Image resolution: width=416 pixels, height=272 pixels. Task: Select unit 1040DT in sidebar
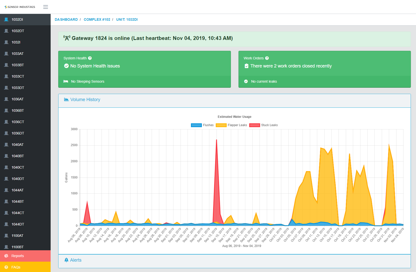25,179
